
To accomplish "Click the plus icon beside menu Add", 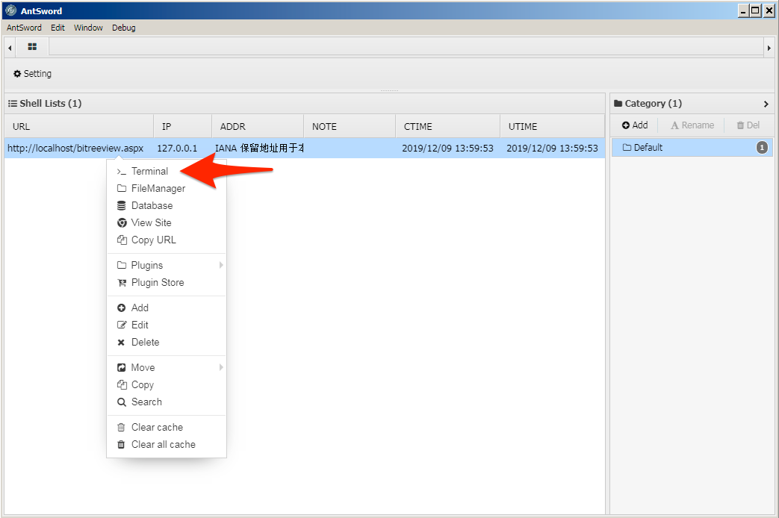I will point(121,308).
